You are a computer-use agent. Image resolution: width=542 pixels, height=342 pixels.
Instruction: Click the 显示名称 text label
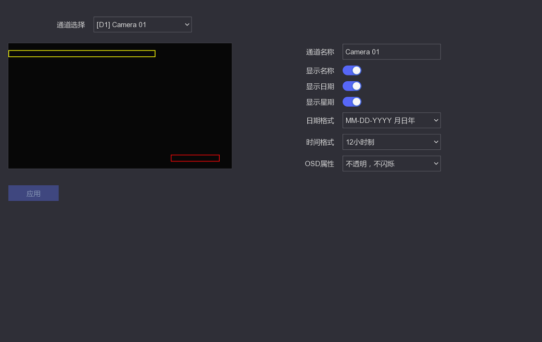coord(320,71)
